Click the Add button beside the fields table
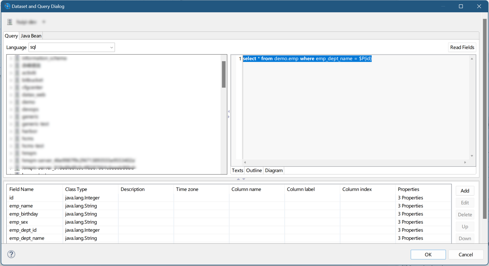489x266 pixels. 465,191
